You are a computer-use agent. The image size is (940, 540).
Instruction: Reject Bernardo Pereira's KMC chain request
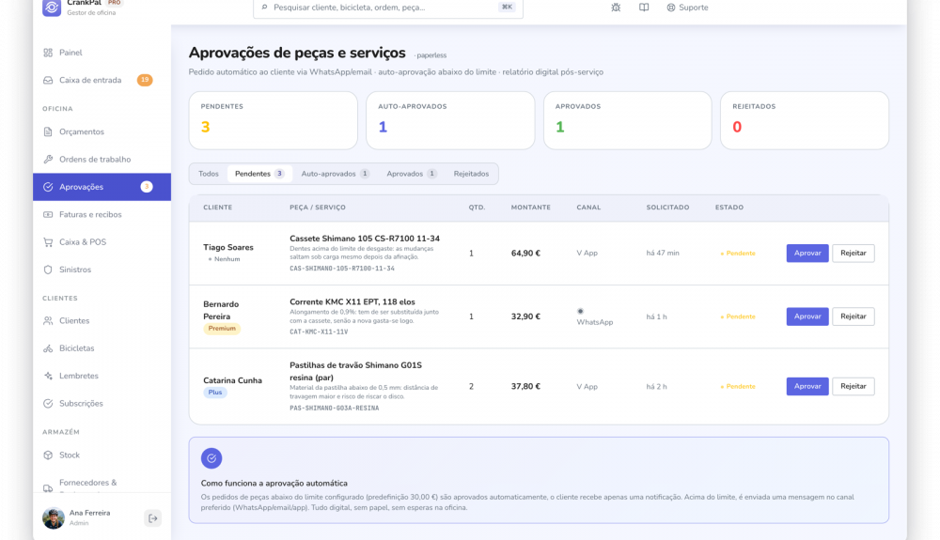pyautogui.click(x=854, y=316)
